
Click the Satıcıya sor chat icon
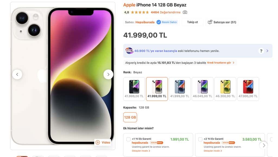[210, 22]
